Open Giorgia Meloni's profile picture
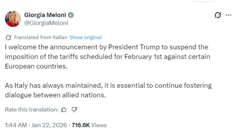This screenshot has width=239, height=134. tap(13, 19)
